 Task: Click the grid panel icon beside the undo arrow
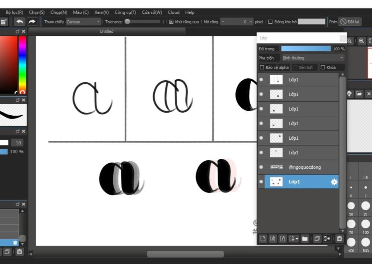(3, 22)
